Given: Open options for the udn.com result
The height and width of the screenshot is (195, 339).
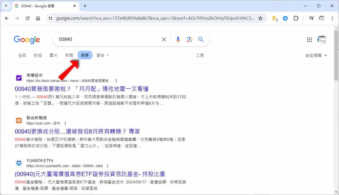Looking at the screenshot, I should tap(65, 123).
